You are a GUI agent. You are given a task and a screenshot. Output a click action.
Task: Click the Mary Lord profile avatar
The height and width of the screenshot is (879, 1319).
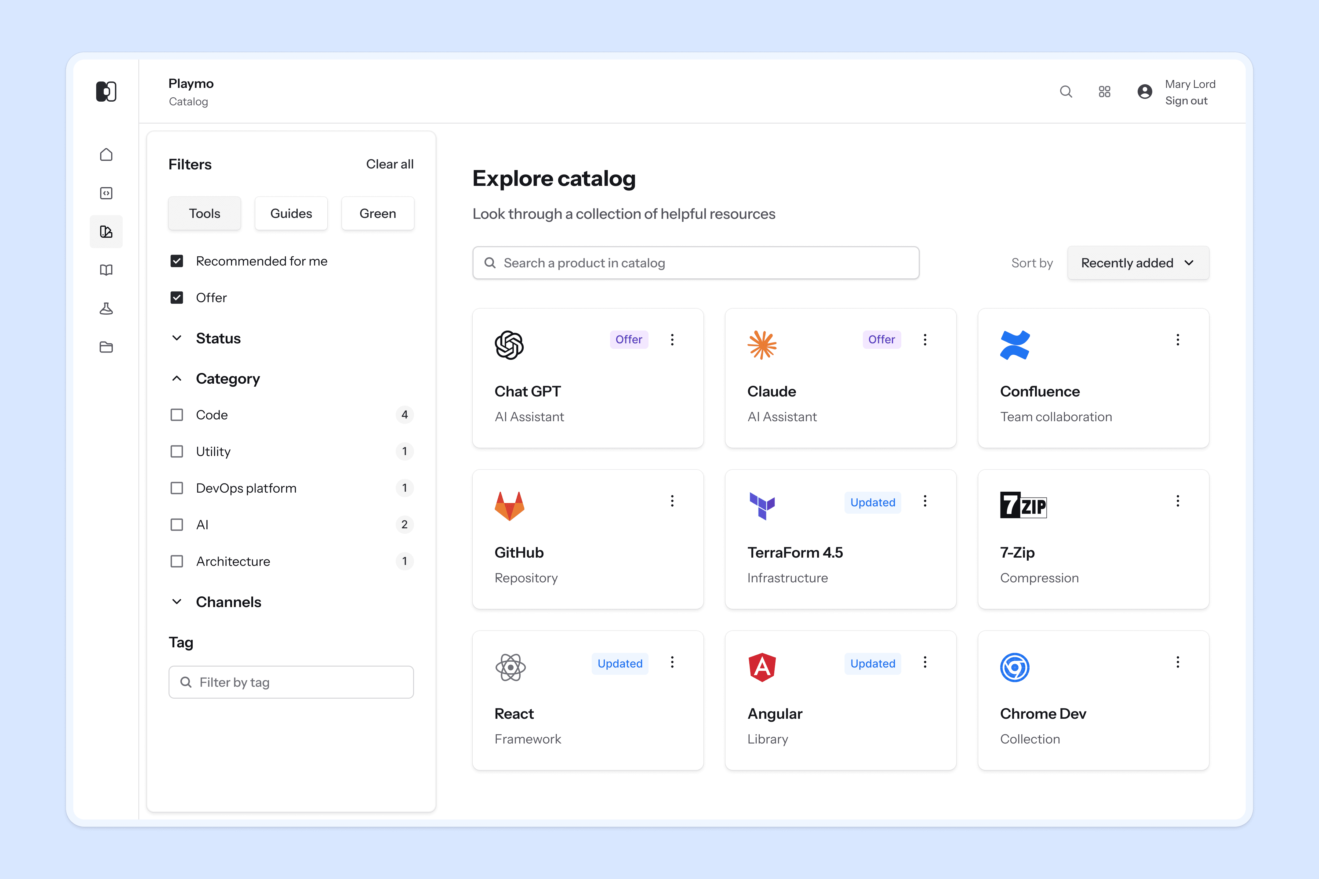point(1145,92)
